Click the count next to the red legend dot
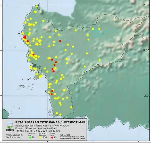 (x=55, y=137)
